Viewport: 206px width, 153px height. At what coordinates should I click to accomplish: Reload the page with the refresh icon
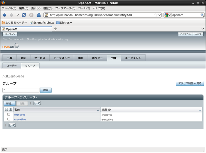(x=24, y=15)
